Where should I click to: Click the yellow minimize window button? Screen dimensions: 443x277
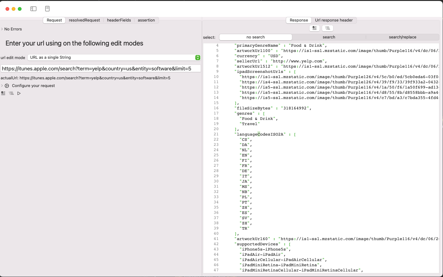click(x=14, y=9)
